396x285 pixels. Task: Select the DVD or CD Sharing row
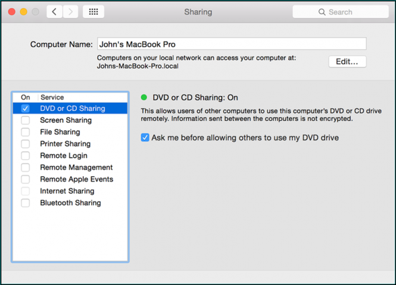73,109
